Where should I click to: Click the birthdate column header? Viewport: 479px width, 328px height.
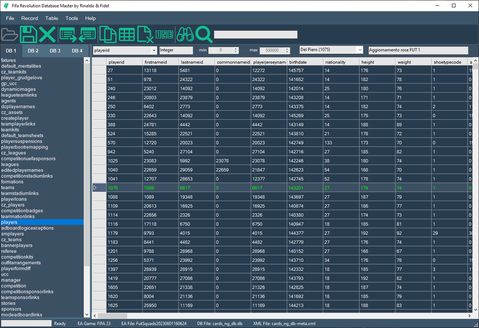pos(304,62)
